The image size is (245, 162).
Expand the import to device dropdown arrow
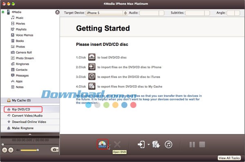[149, 144]
